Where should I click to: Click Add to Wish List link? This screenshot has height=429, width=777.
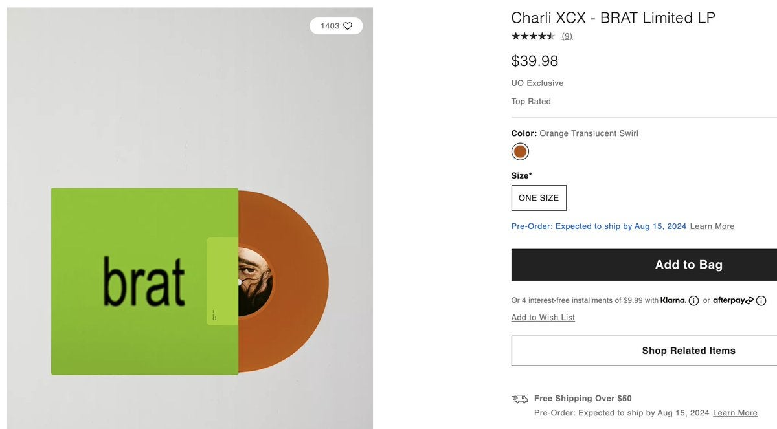[543, 318]
